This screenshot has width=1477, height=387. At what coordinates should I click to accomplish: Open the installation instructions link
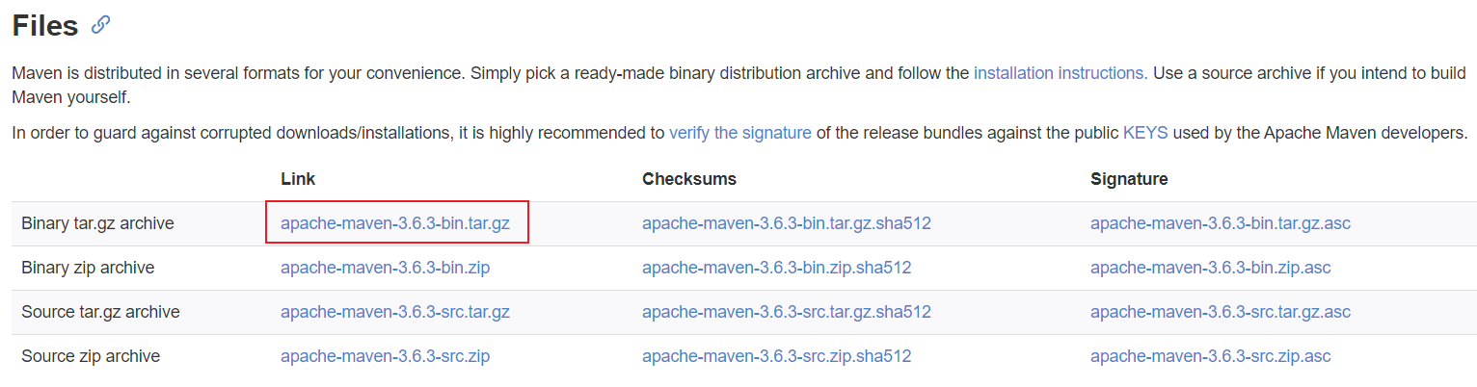(x=1060, y=73)
